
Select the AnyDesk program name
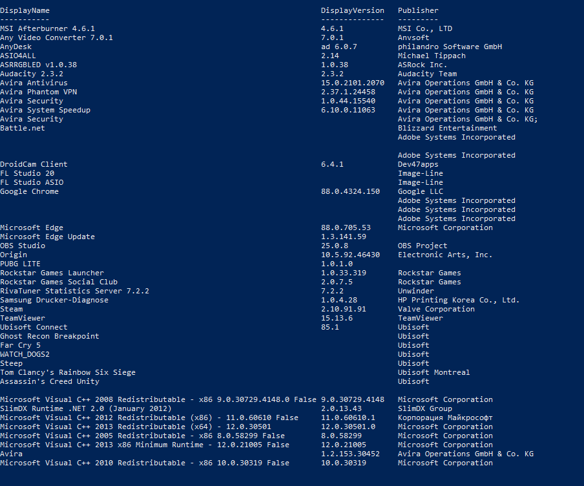point(16,47)
